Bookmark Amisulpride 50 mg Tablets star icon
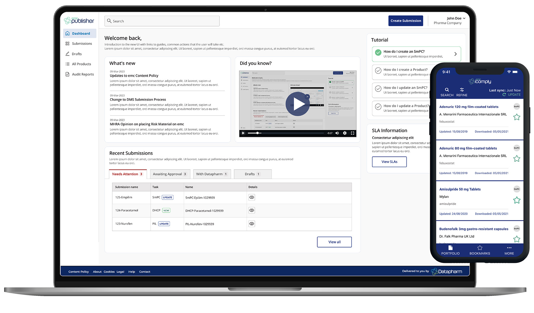This screenshot has height=313, width=534. [517, 200]
